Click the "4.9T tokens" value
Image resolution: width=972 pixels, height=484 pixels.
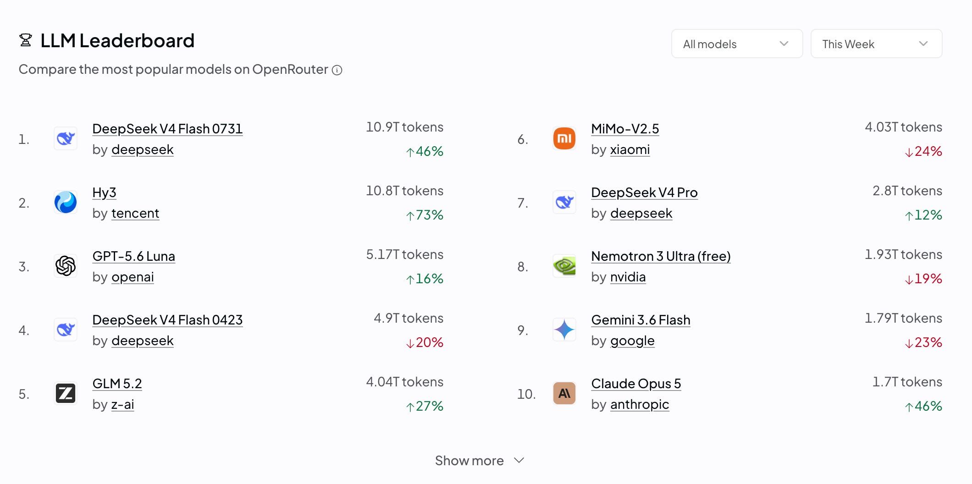[x=409, y=318]
